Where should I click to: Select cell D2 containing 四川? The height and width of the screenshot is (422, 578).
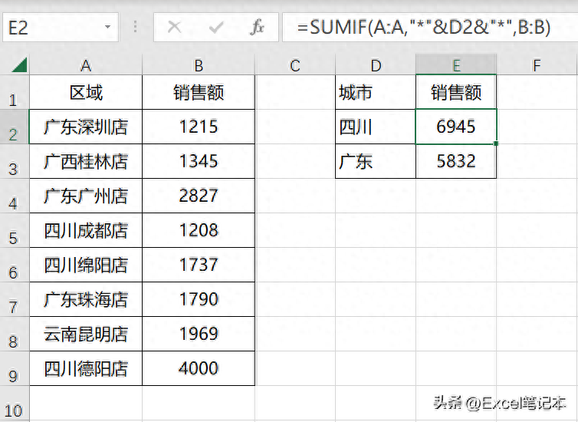tap(376, 127)
